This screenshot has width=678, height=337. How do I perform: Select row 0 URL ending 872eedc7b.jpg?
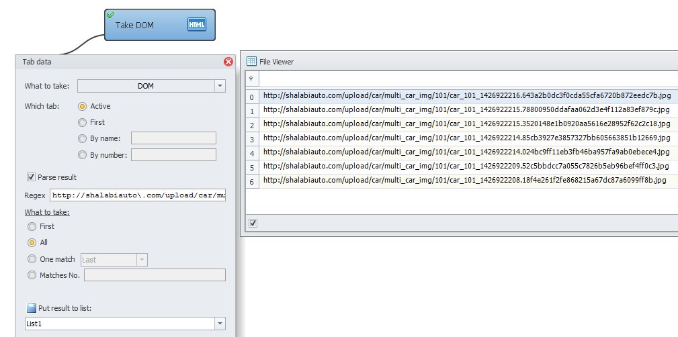[468, 96]
